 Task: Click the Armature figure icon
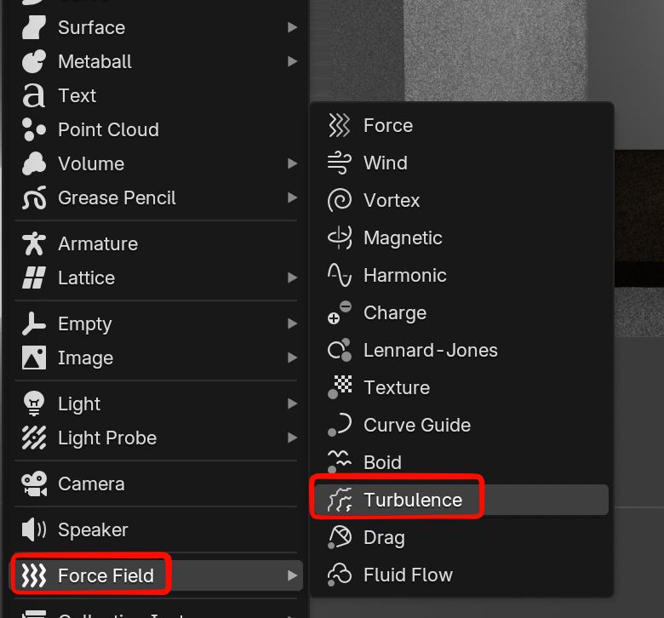coord(34,244)
